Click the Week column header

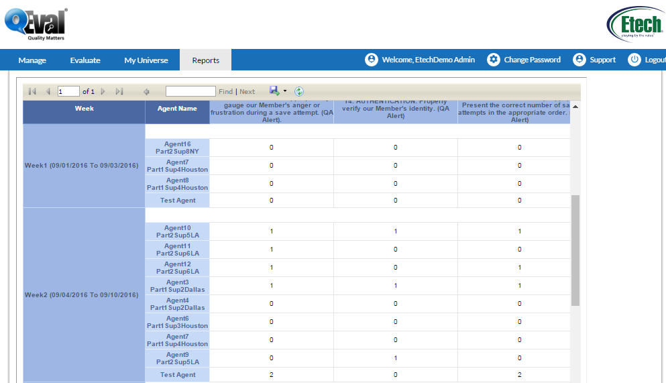[84, 112]
